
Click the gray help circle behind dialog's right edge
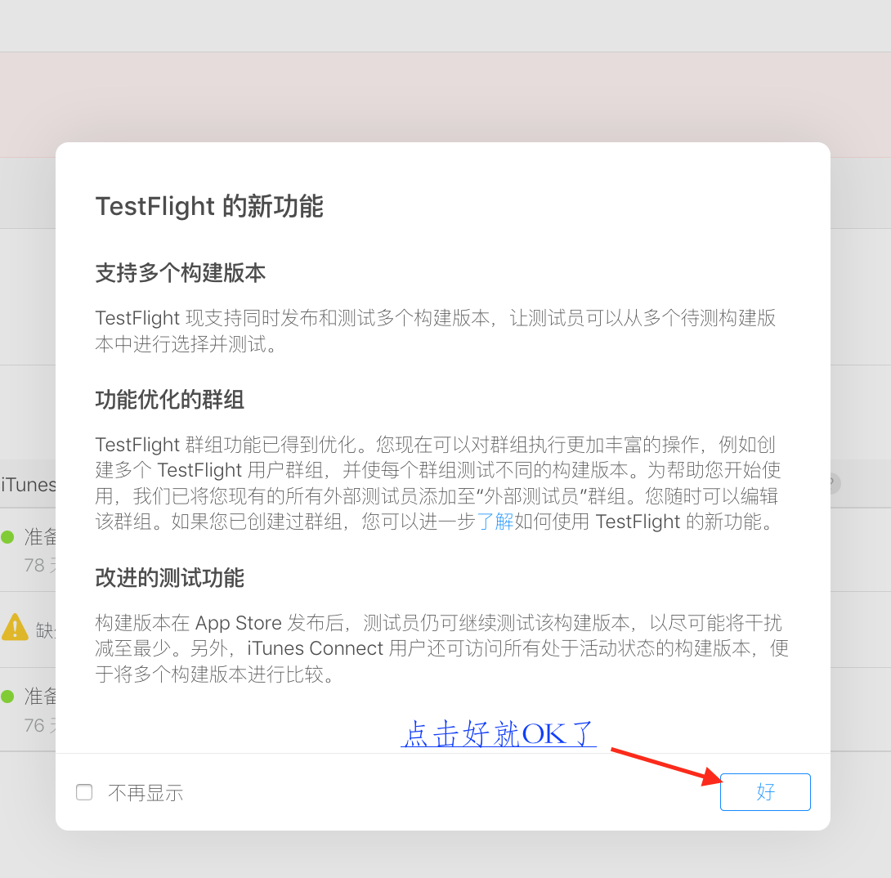click(x=835, y=484)
